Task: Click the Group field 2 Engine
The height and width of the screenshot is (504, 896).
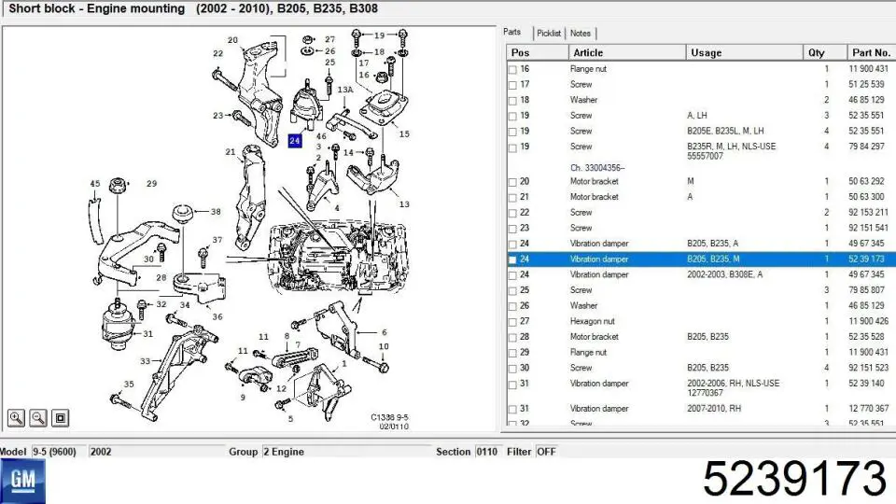Action: 346,452
